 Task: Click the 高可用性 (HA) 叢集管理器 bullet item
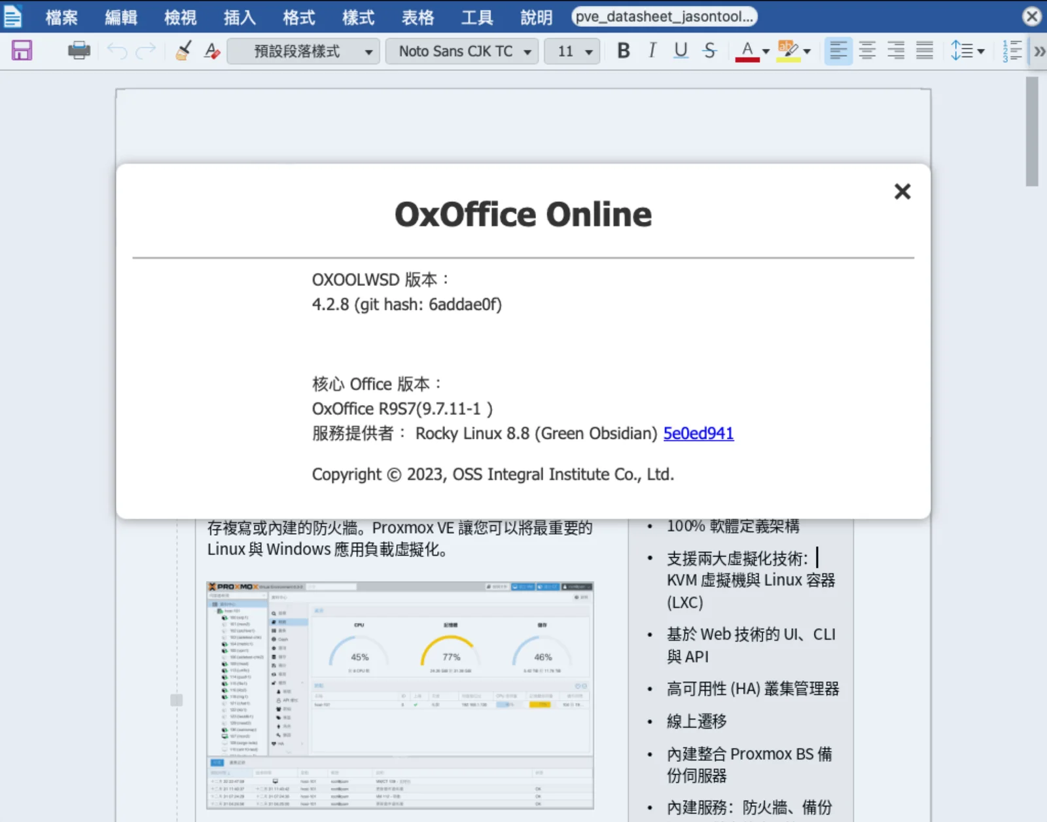point(753,688)
